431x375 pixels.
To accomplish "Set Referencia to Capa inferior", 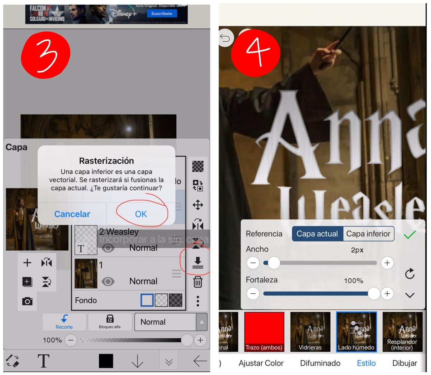I will (368, 234).
